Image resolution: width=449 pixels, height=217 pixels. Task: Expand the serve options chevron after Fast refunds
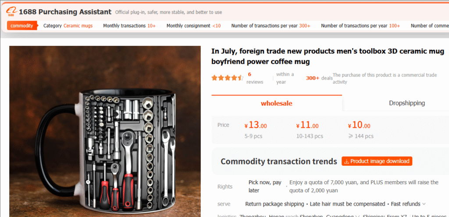pos(424,204)
